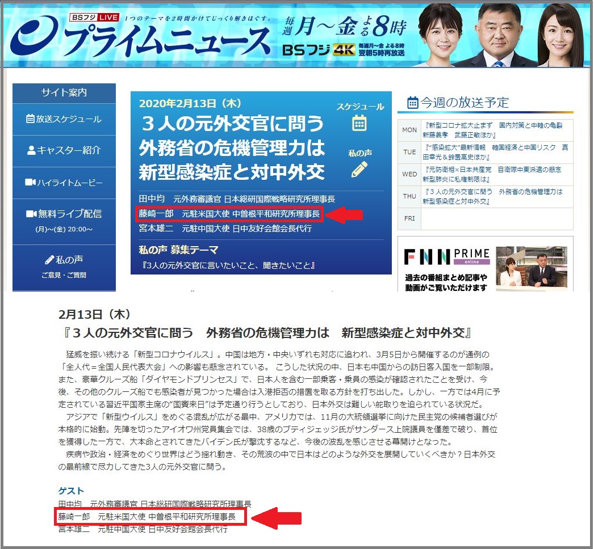Screen dimensions: 594x549
Task: Open 放送スケジュール in the sidebar
Action: pyautogui.click(x=64, y=119)
